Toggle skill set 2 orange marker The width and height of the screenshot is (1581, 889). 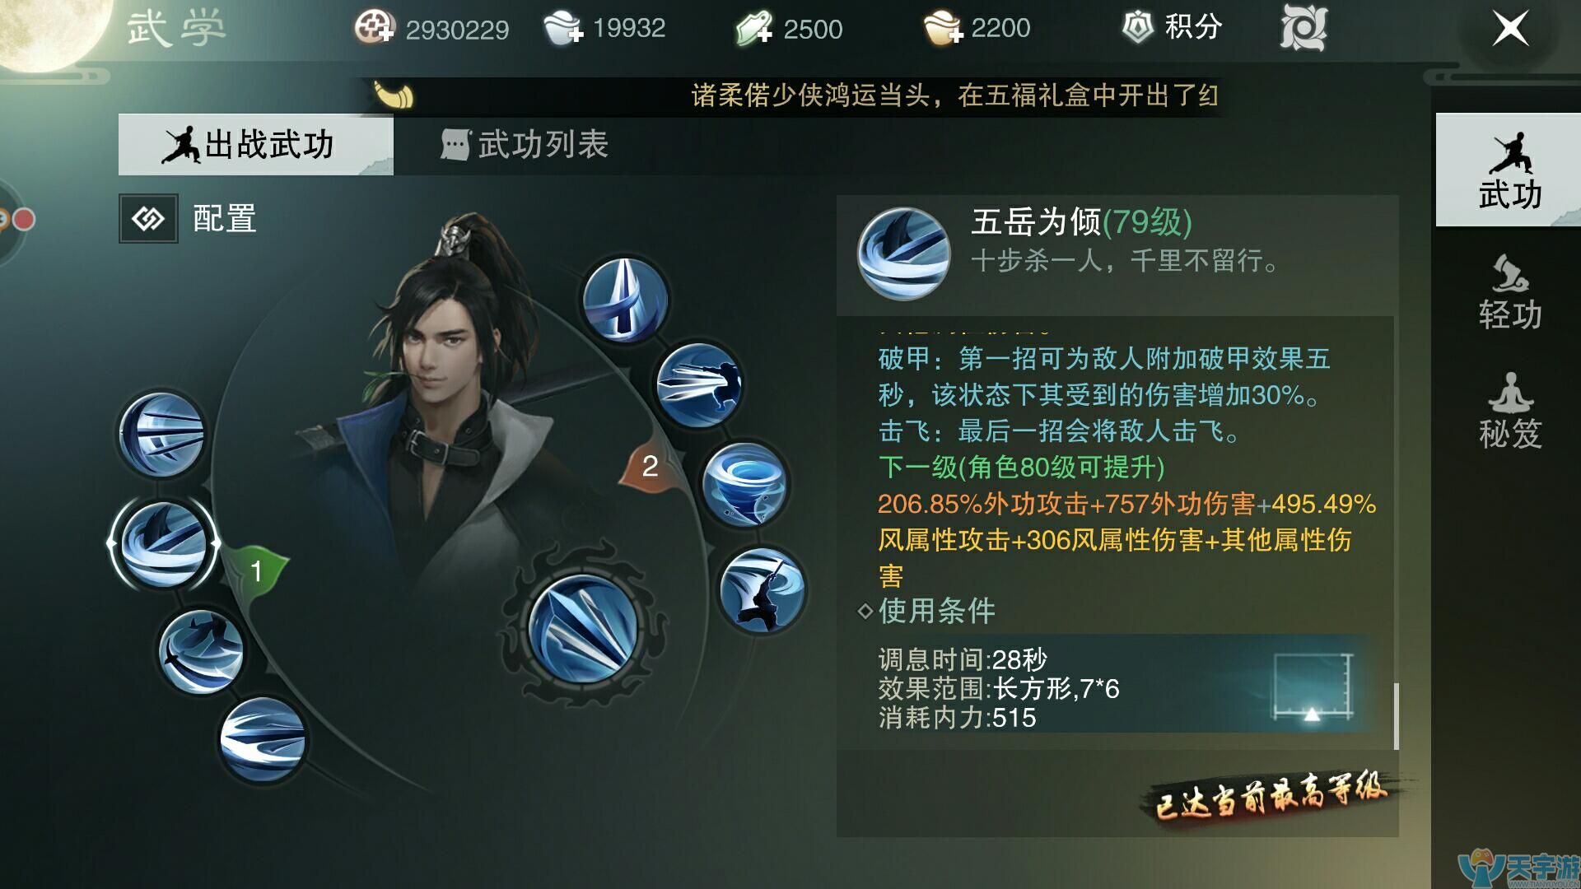[x=649, y=466]
